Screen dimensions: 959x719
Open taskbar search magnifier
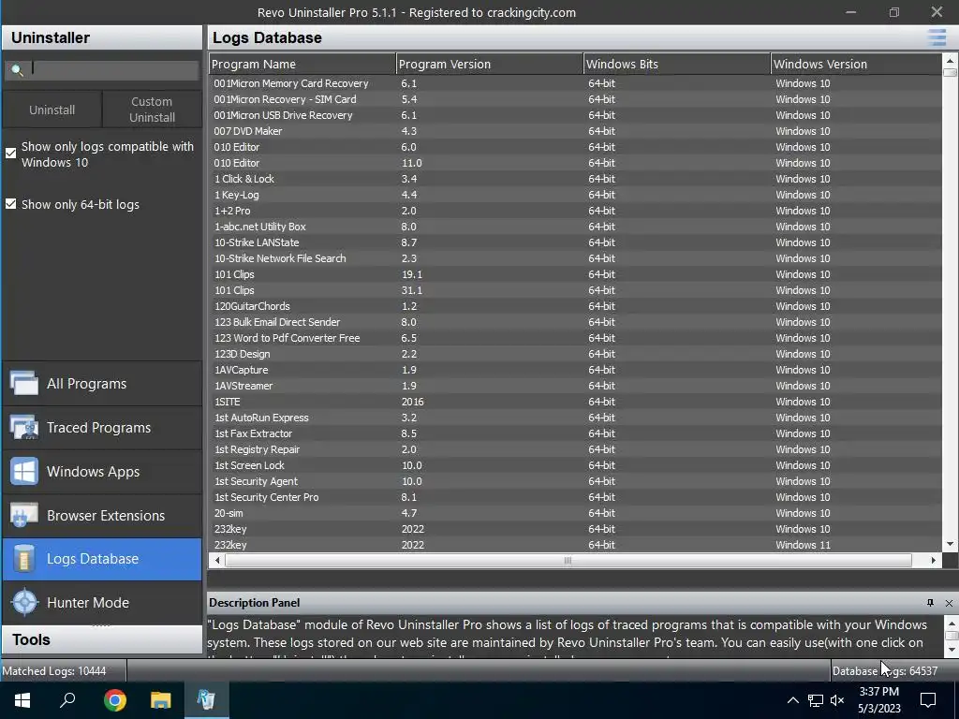point(67,700)
